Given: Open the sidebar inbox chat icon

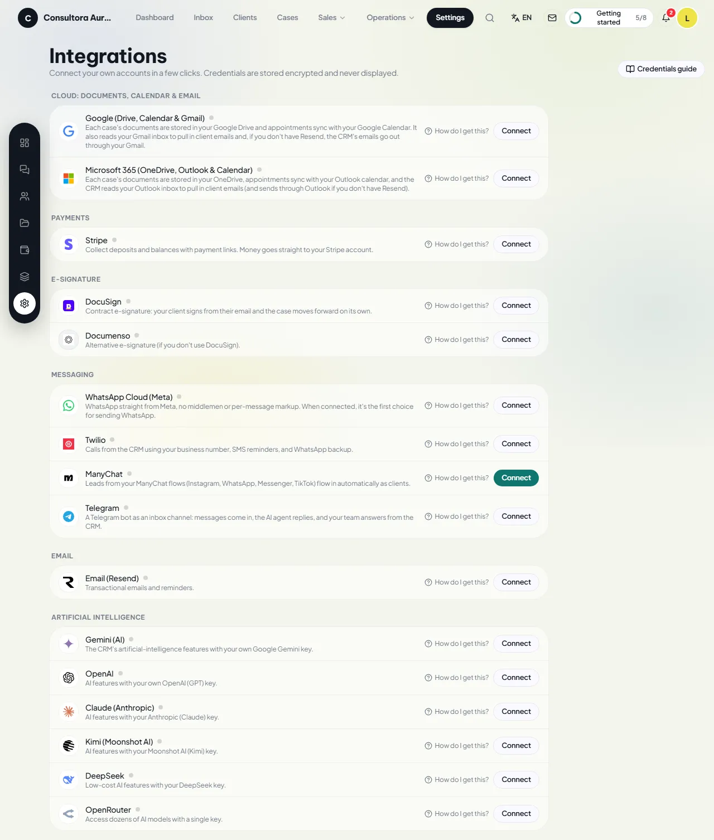Looking at the screenshot, I should pyautogui.click(x=25, y=170).
